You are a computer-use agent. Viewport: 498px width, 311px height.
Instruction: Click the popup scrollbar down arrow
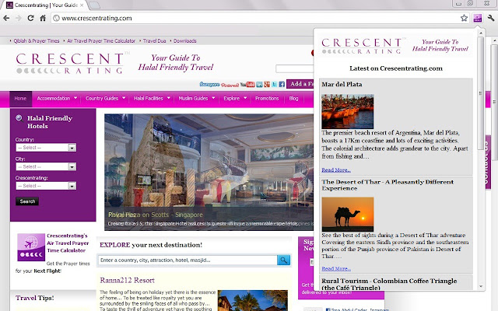481,286
